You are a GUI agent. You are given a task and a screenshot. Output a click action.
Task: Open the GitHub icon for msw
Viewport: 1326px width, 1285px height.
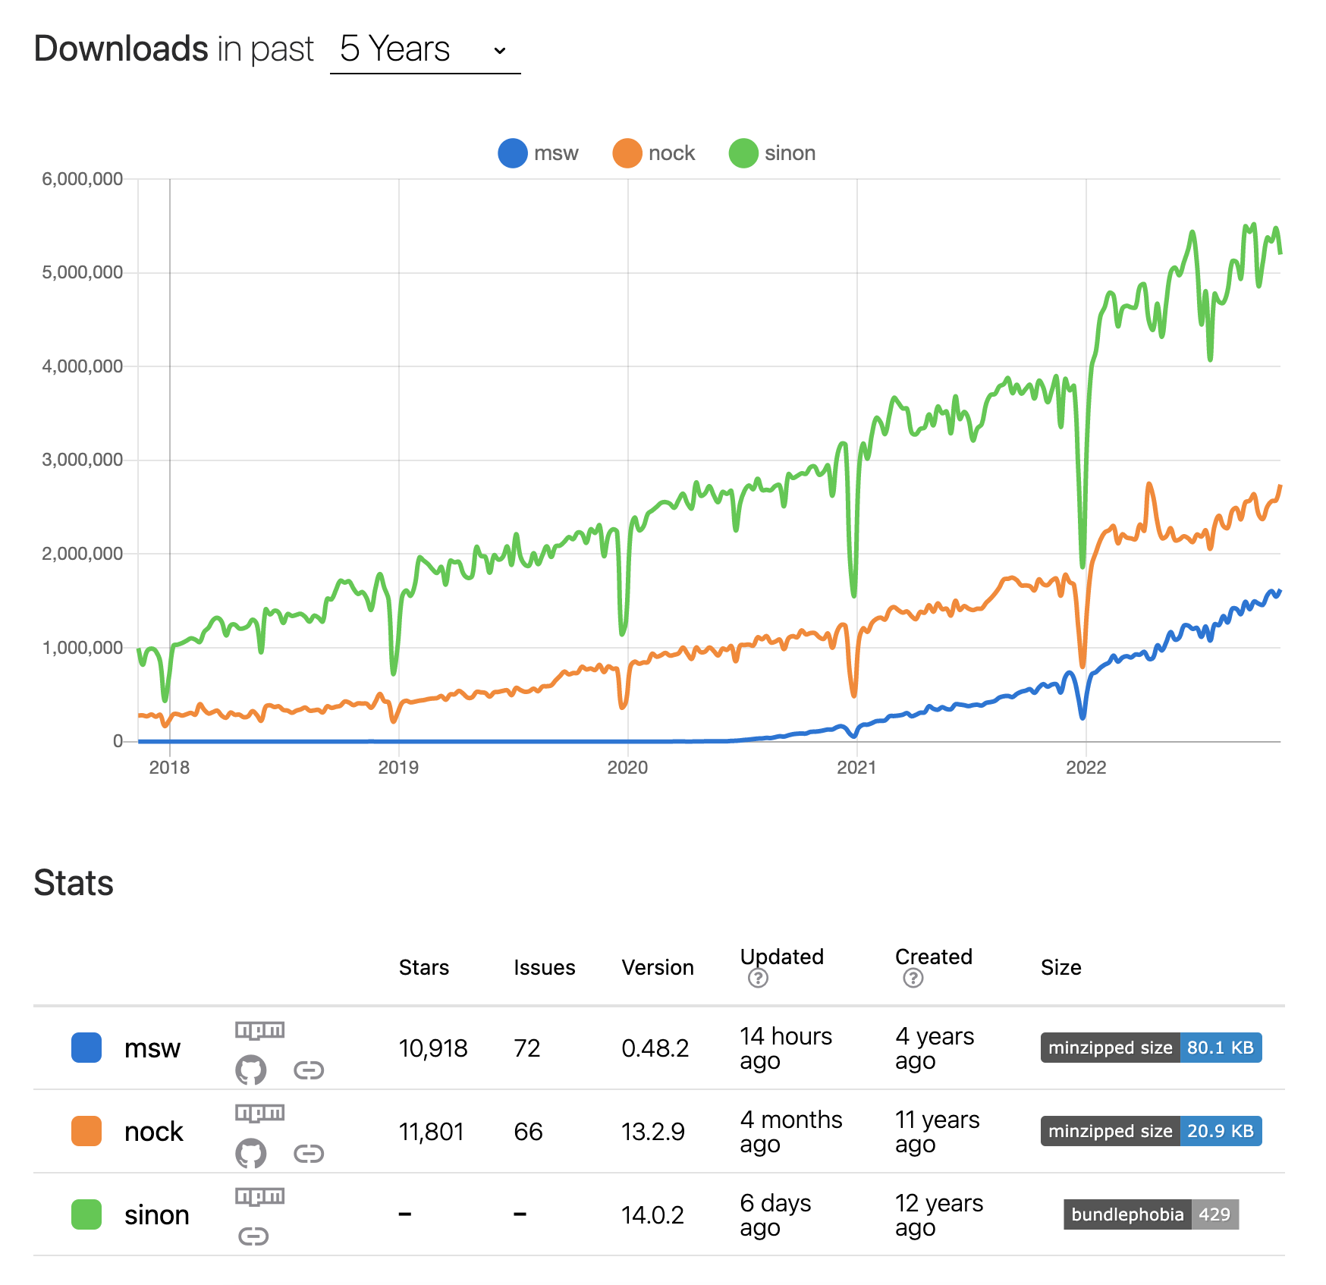pos(250,1070)
